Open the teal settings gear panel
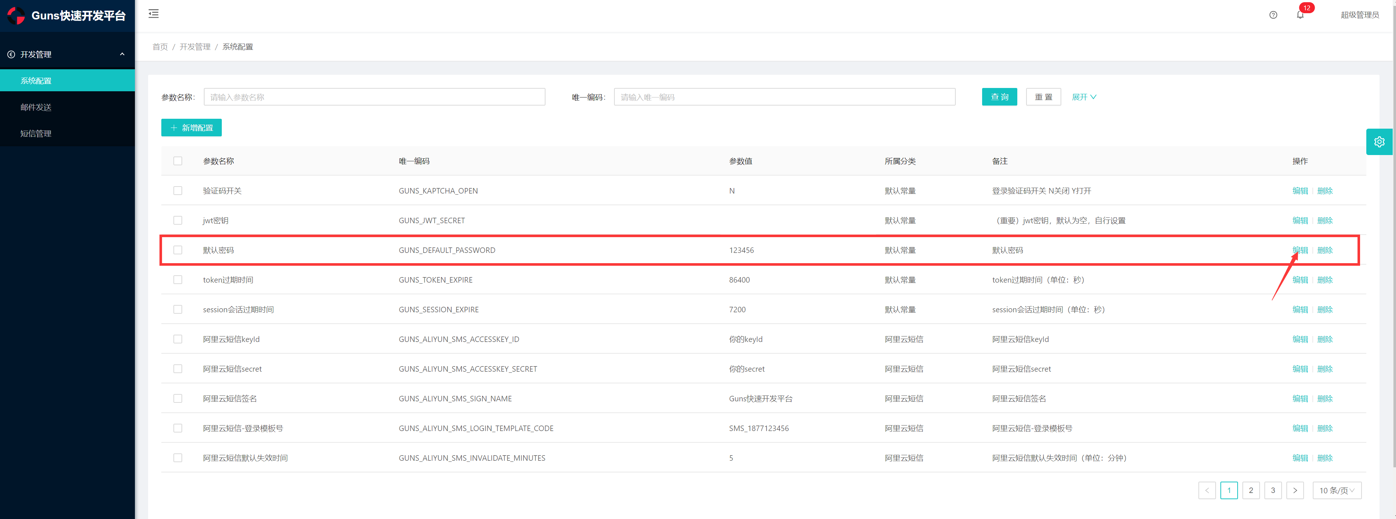This screenshot has height=519, width=1396. [x=1379, y=142]
